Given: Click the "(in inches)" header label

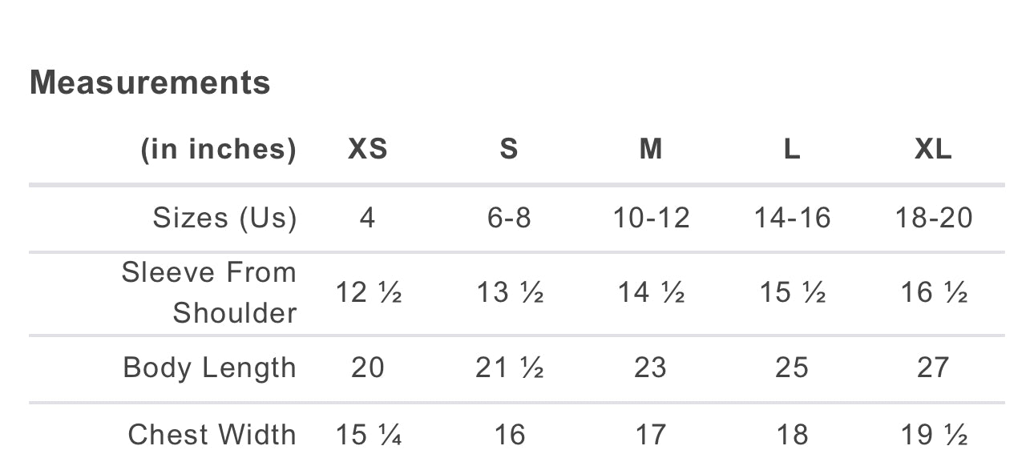Looking at the screenshot, I should click(219, 150).
